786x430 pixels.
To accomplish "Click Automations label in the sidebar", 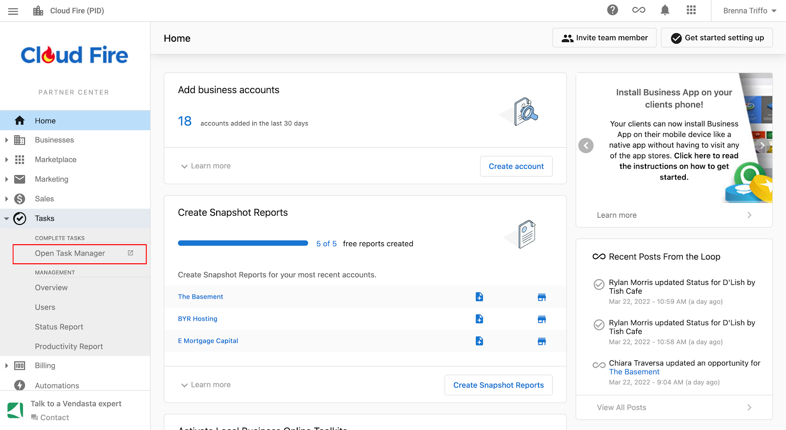I will [x=57, y=386].
